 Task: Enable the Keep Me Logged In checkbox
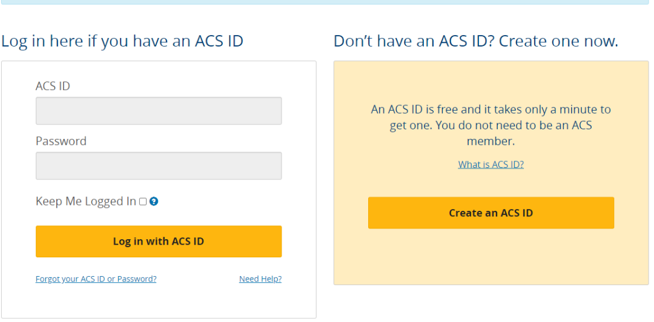click(x=143, y=202)
